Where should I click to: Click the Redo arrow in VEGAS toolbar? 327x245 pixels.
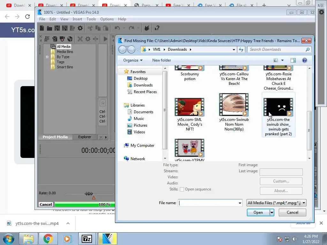point(131,28)
